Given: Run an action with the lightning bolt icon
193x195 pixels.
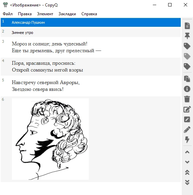Looking at the screenshot, I should pyautogui.click(x=187, y=139).
